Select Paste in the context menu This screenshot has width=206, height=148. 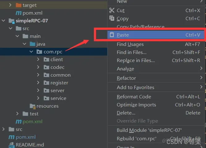[x=156, y=35]
